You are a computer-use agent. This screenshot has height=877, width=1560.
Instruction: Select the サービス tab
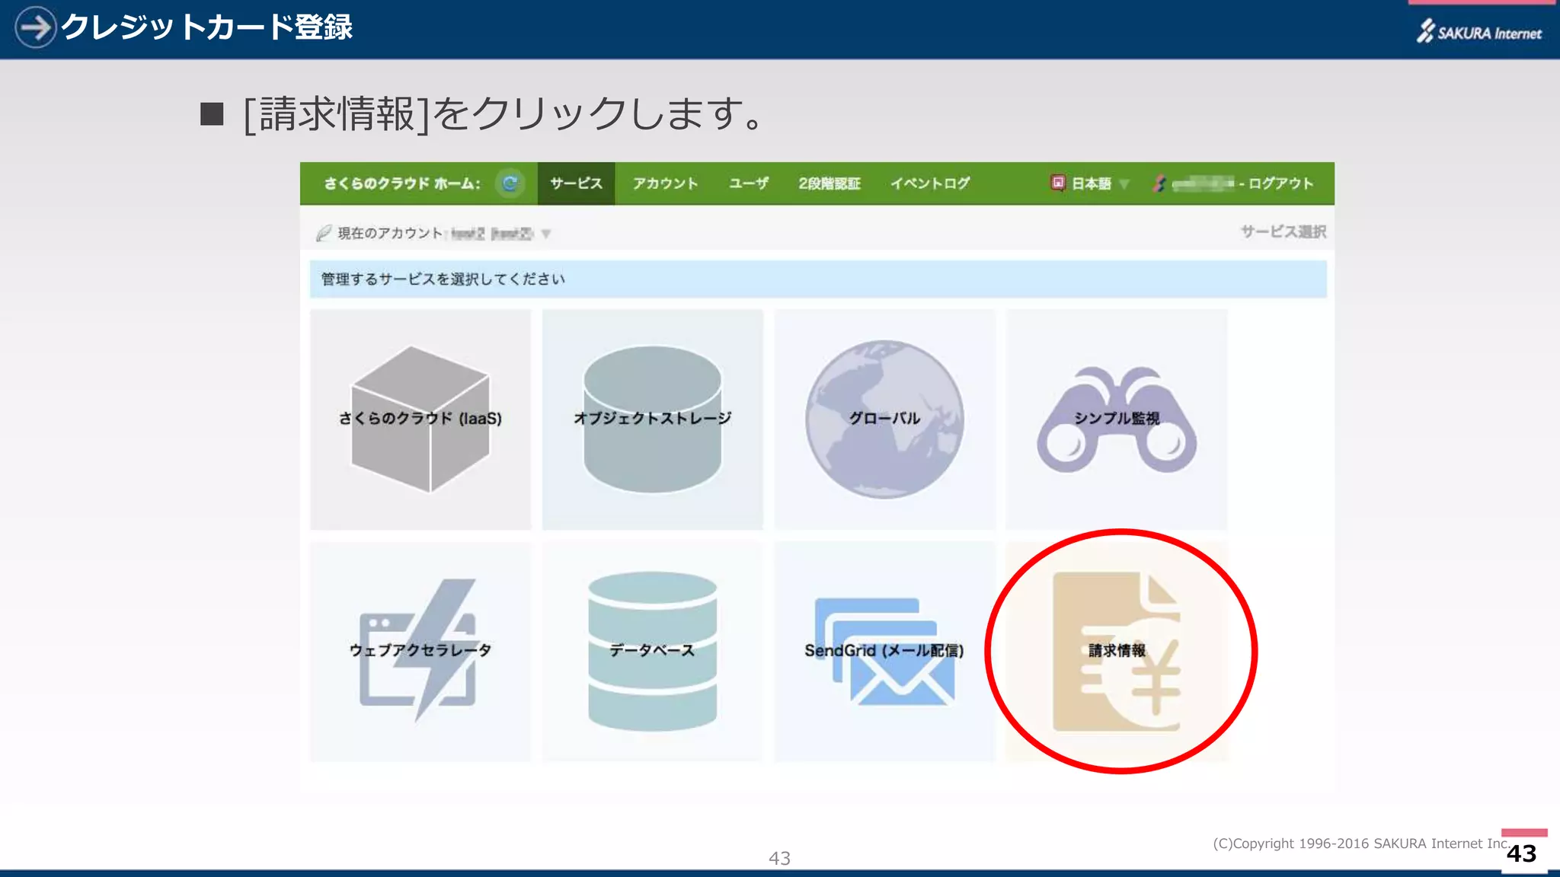click(x=576, y=183)
